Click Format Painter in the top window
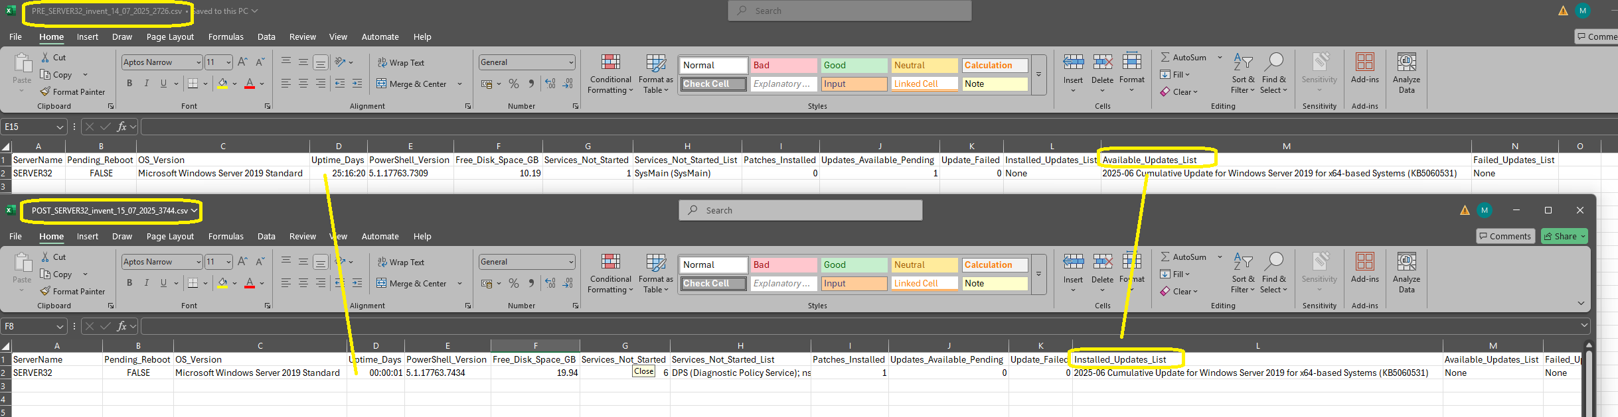1618x417 pixels. tap(73, 92)
